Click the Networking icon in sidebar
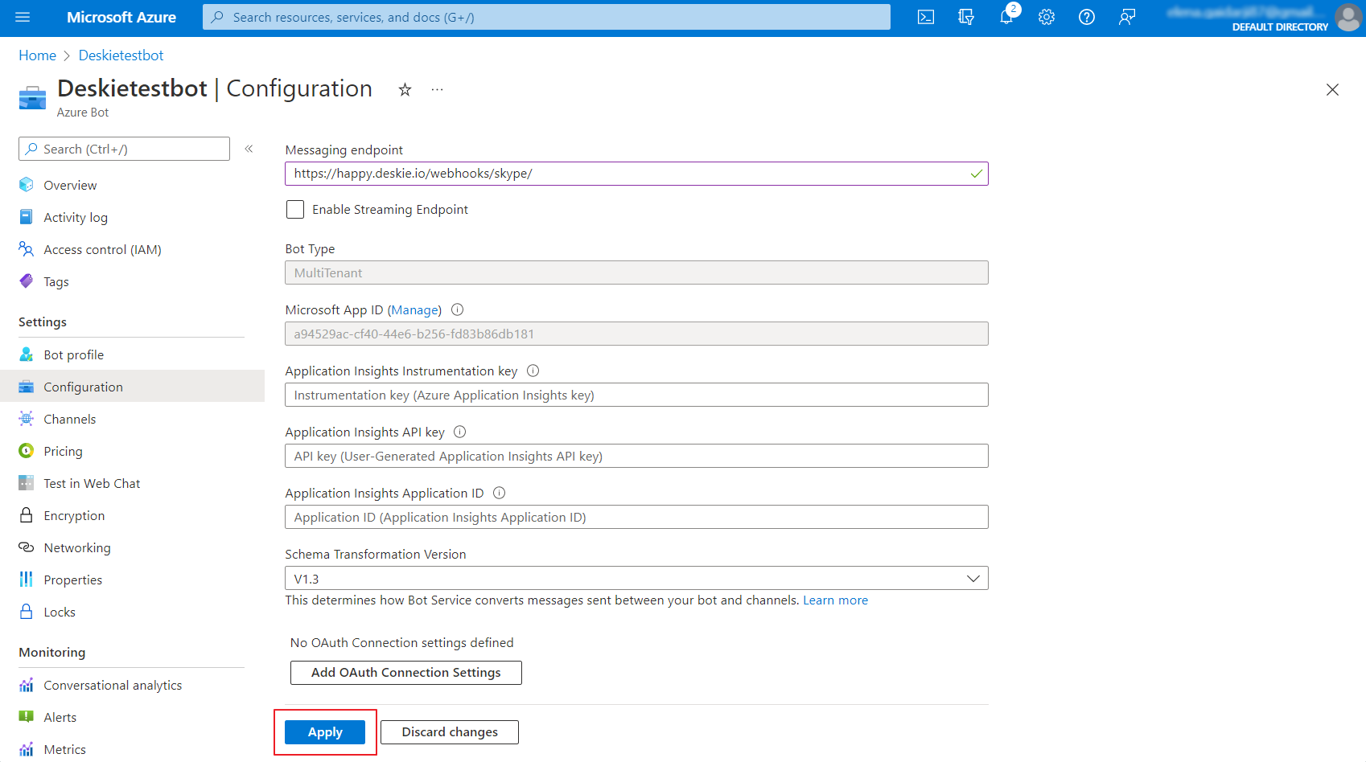The width and height of the screenshot is (1366, 762). click(x=27, y=547)
